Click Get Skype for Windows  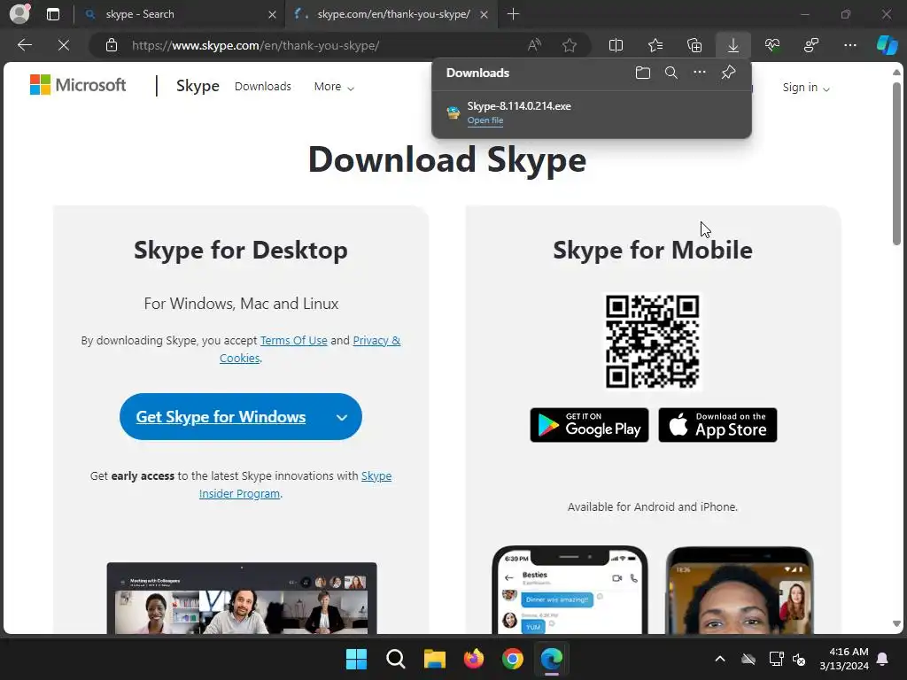click(221, 417)
